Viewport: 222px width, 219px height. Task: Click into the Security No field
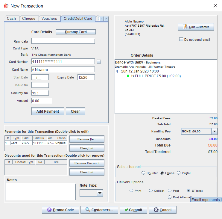tap(40, 93)
